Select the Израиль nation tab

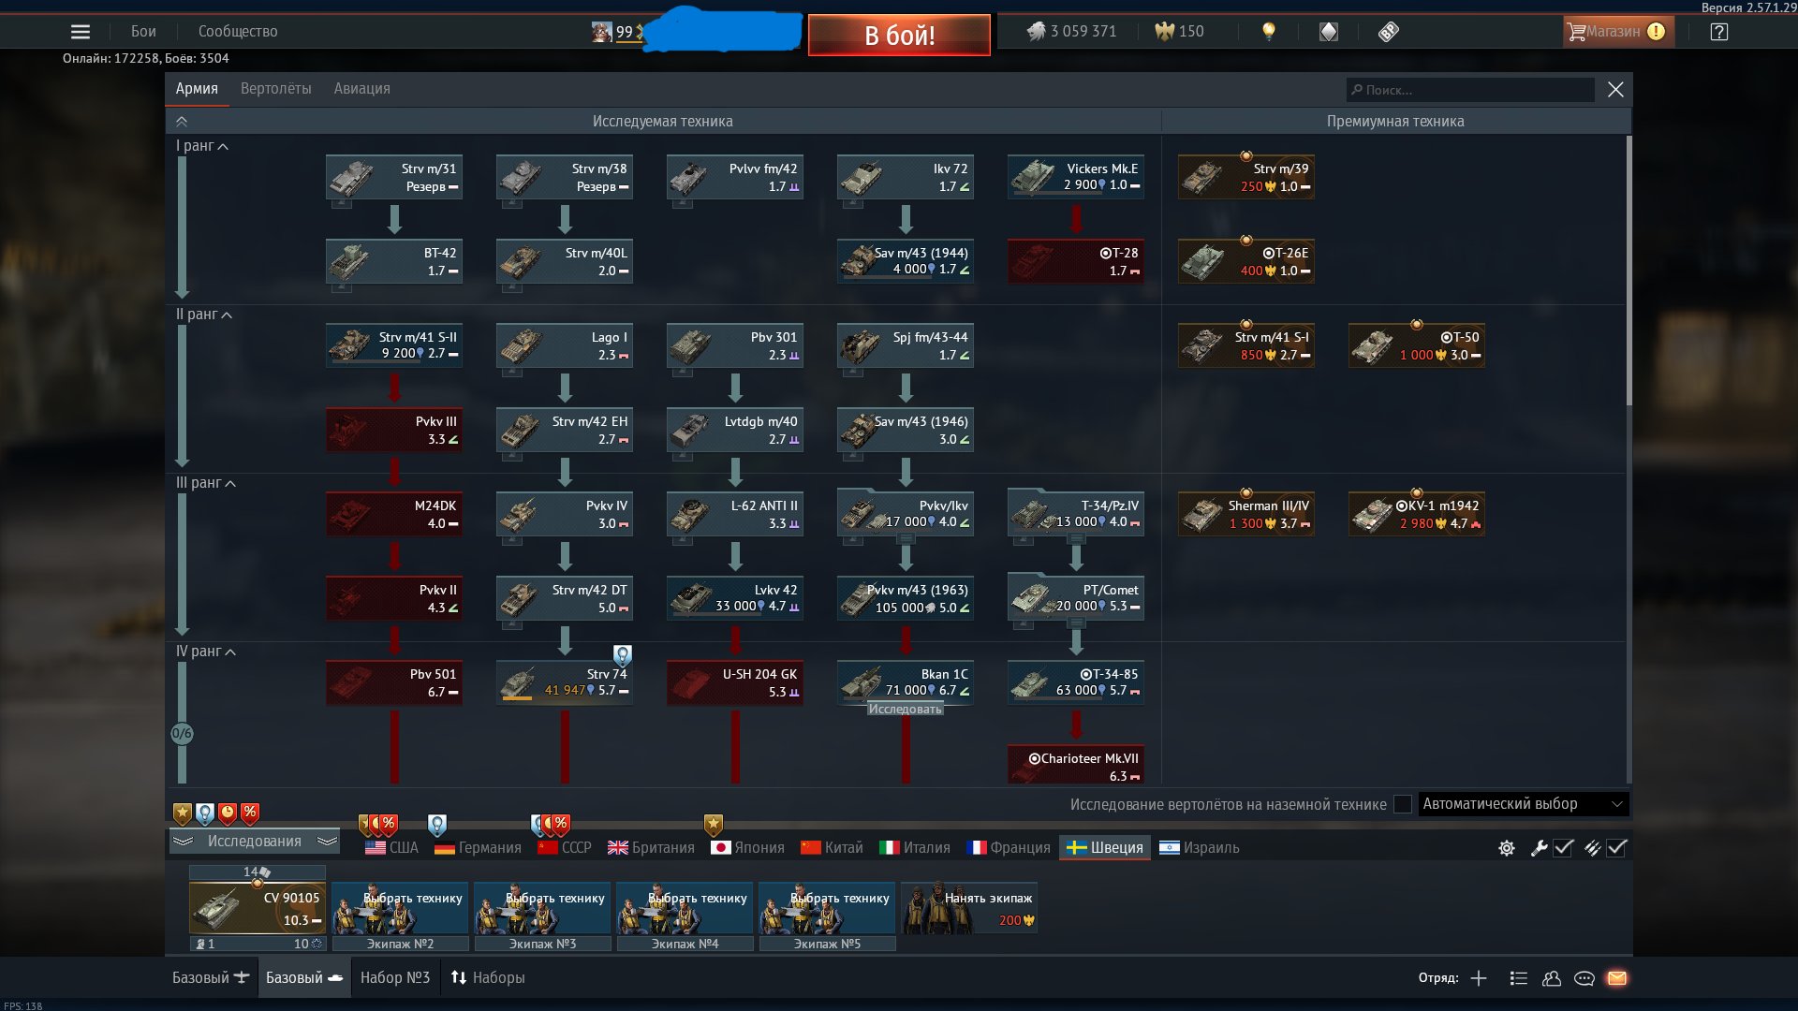tap(1200, 848)
